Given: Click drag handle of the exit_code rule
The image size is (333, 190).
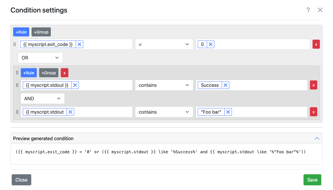Looking at the screenshot, I should coord(15,44).
